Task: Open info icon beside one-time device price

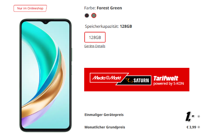Action: [199, 116]
